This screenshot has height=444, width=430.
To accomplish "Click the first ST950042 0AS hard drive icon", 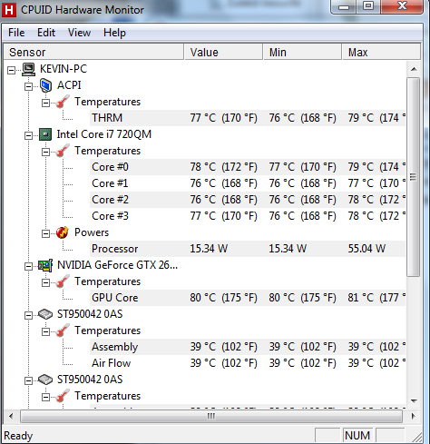I will (x=45, y=314).
